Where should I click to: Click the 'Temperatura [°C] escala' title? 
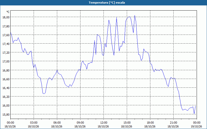(x=107, y=3)
